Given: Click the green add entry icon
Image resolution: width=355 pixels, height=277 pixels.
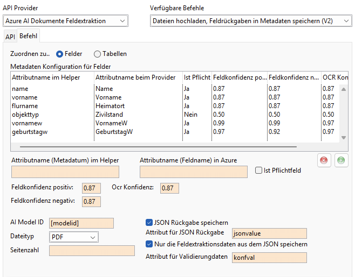Looking at the screenshot, I should tap(341, 160).
